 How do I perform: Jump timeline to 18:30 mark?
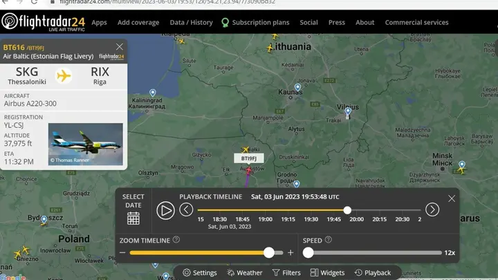point(219,219)
